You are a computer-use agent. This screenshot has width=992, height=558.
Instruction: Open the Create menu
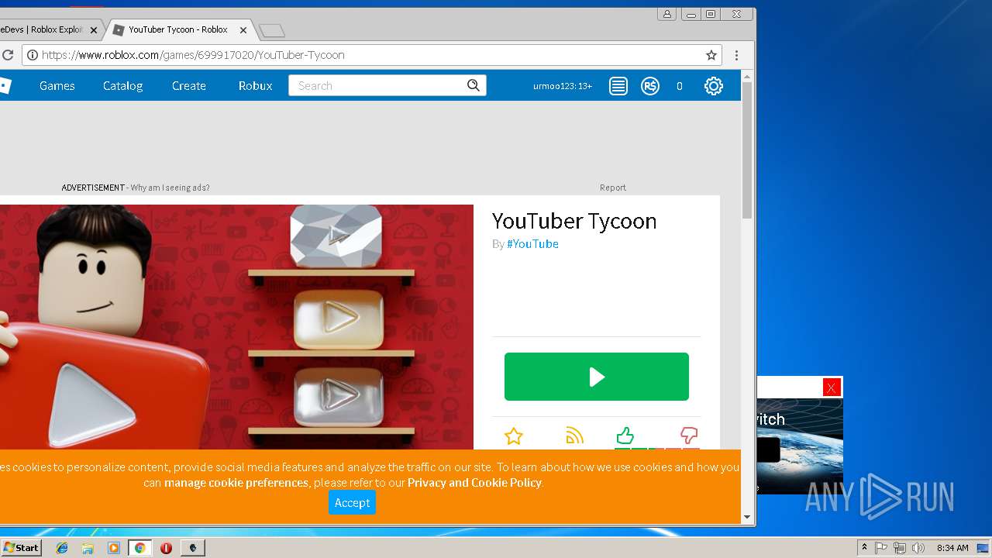pos(189,86)
